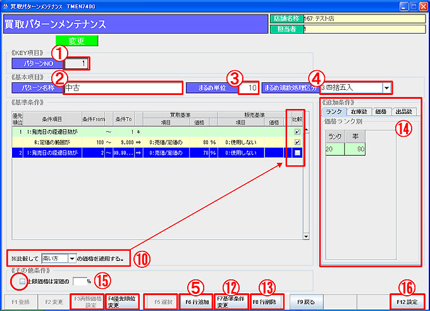Click rank value 20 in 価格ランク別 table
This screenshot has width=430, height=311.
[335, 149]
